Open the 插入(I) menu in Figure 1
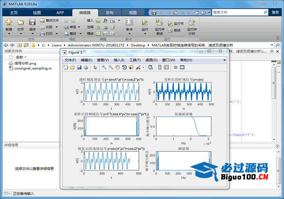This screenshot has height=199, width=284. tap(119, 60)
